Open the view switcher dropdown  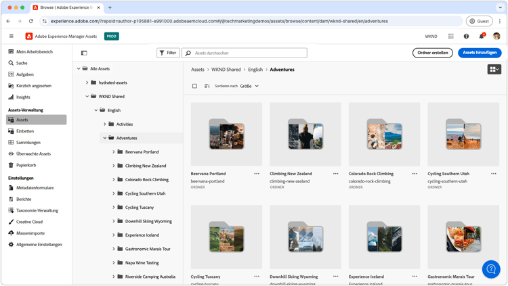(x=494, y=69)
